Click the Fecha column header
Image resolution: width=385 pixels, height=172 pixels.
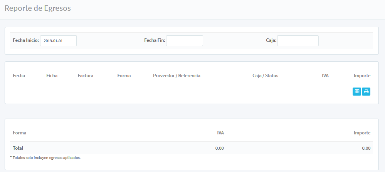(x=19, y=76)
